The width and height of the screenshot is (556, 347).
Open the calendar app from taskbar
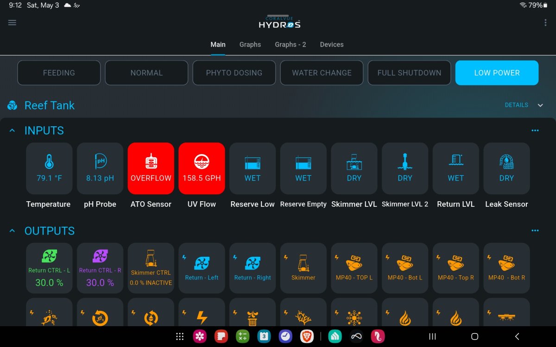coord(264,337)
